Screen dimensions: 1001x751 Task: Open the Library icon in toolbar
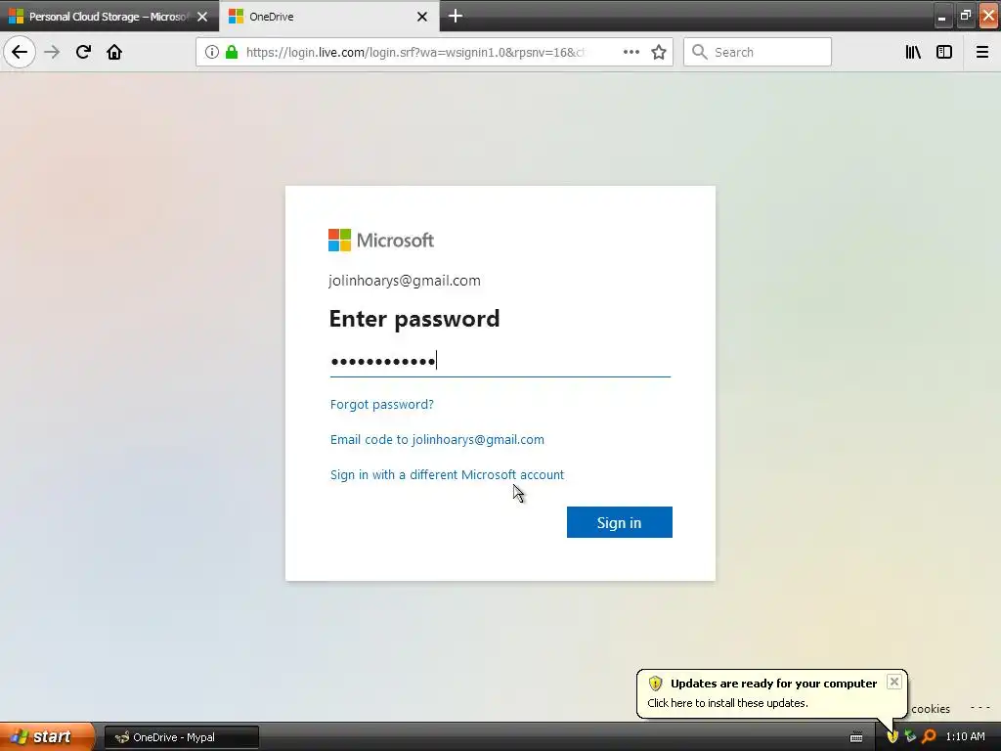913,52
